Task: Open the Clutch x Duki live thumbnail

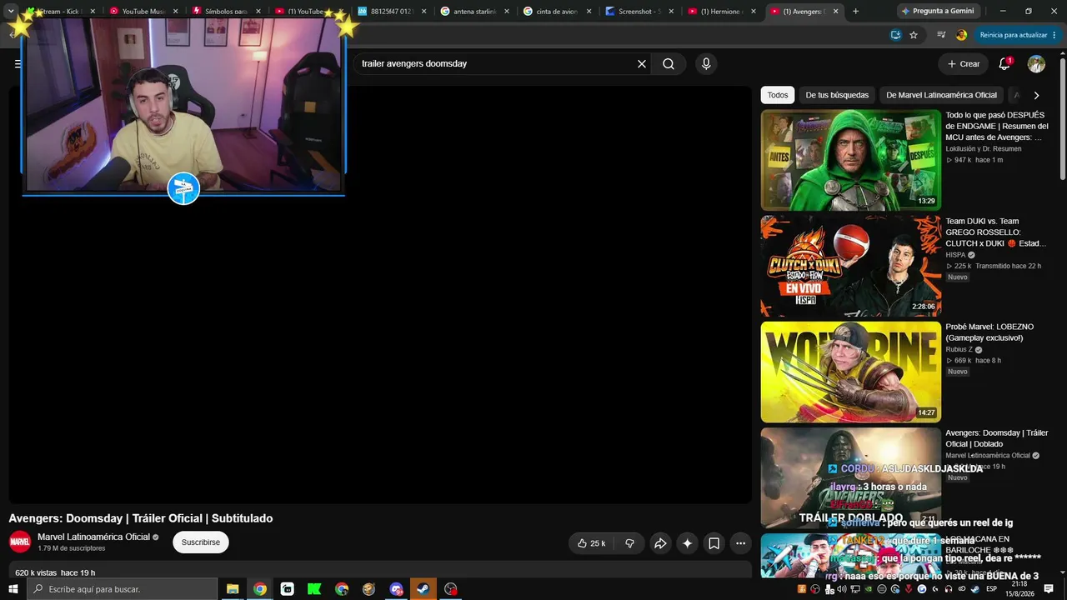Action: pyautogui.click(x=851, y=266)
